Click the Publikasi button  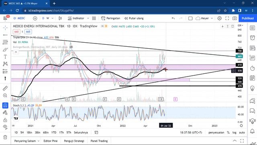(248, 18)
